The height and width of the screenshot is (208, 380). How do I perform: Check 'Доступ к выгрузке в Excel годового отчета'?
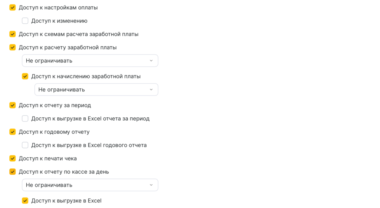click(25, 145)
